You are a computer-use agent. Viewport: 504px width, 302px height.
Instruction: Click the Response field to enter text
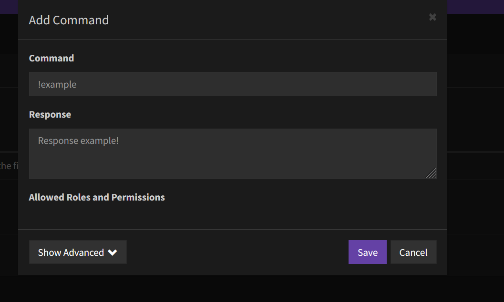[233, 152]
